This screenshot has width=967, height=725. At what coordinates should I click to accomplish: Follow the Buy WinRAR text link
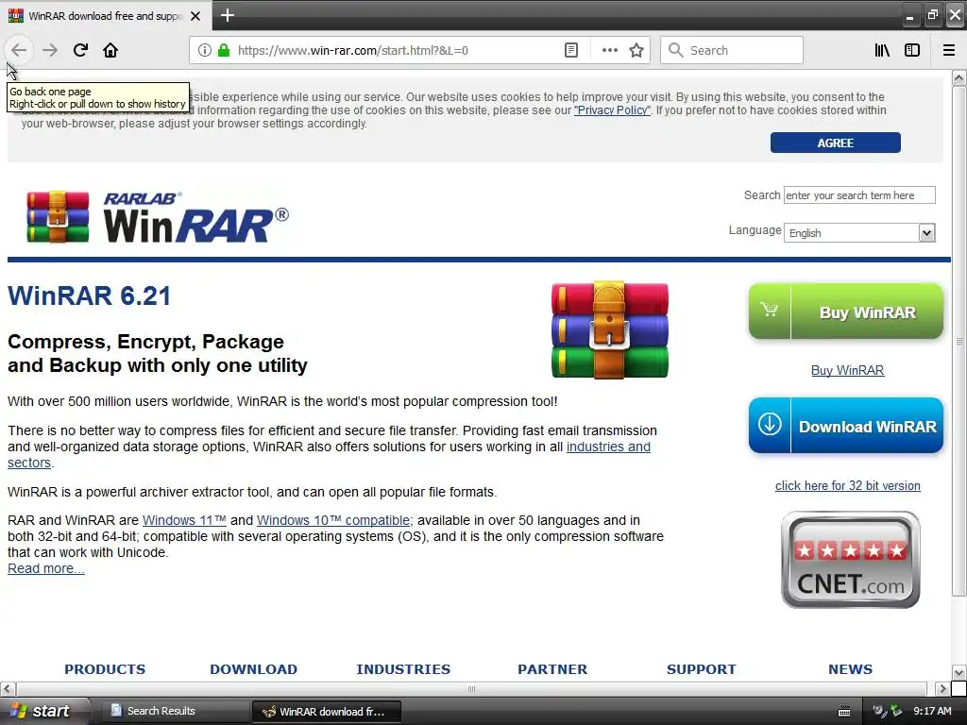pos(847,370)
